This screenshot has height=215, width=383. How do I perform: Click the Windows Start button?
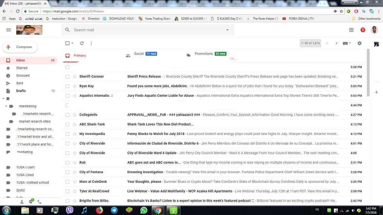coord(6,210)
